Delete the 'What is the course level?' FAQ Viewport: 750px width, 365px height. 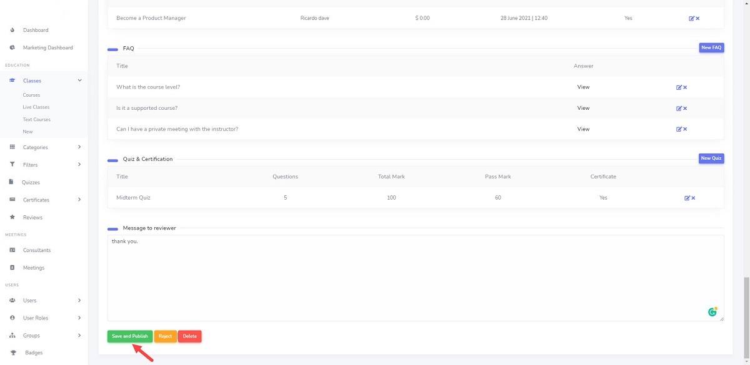pyautogui.click(x=685, y=87)
